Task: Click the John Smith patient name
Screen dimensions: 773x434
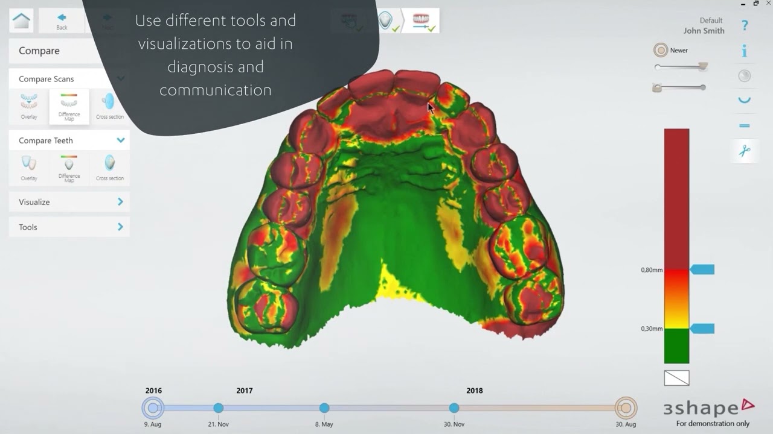Action: pos(704,31)
